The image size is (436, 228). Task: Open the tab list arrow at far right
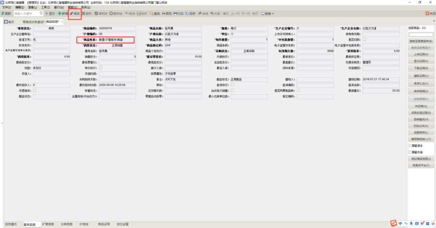tap(434, 21)
